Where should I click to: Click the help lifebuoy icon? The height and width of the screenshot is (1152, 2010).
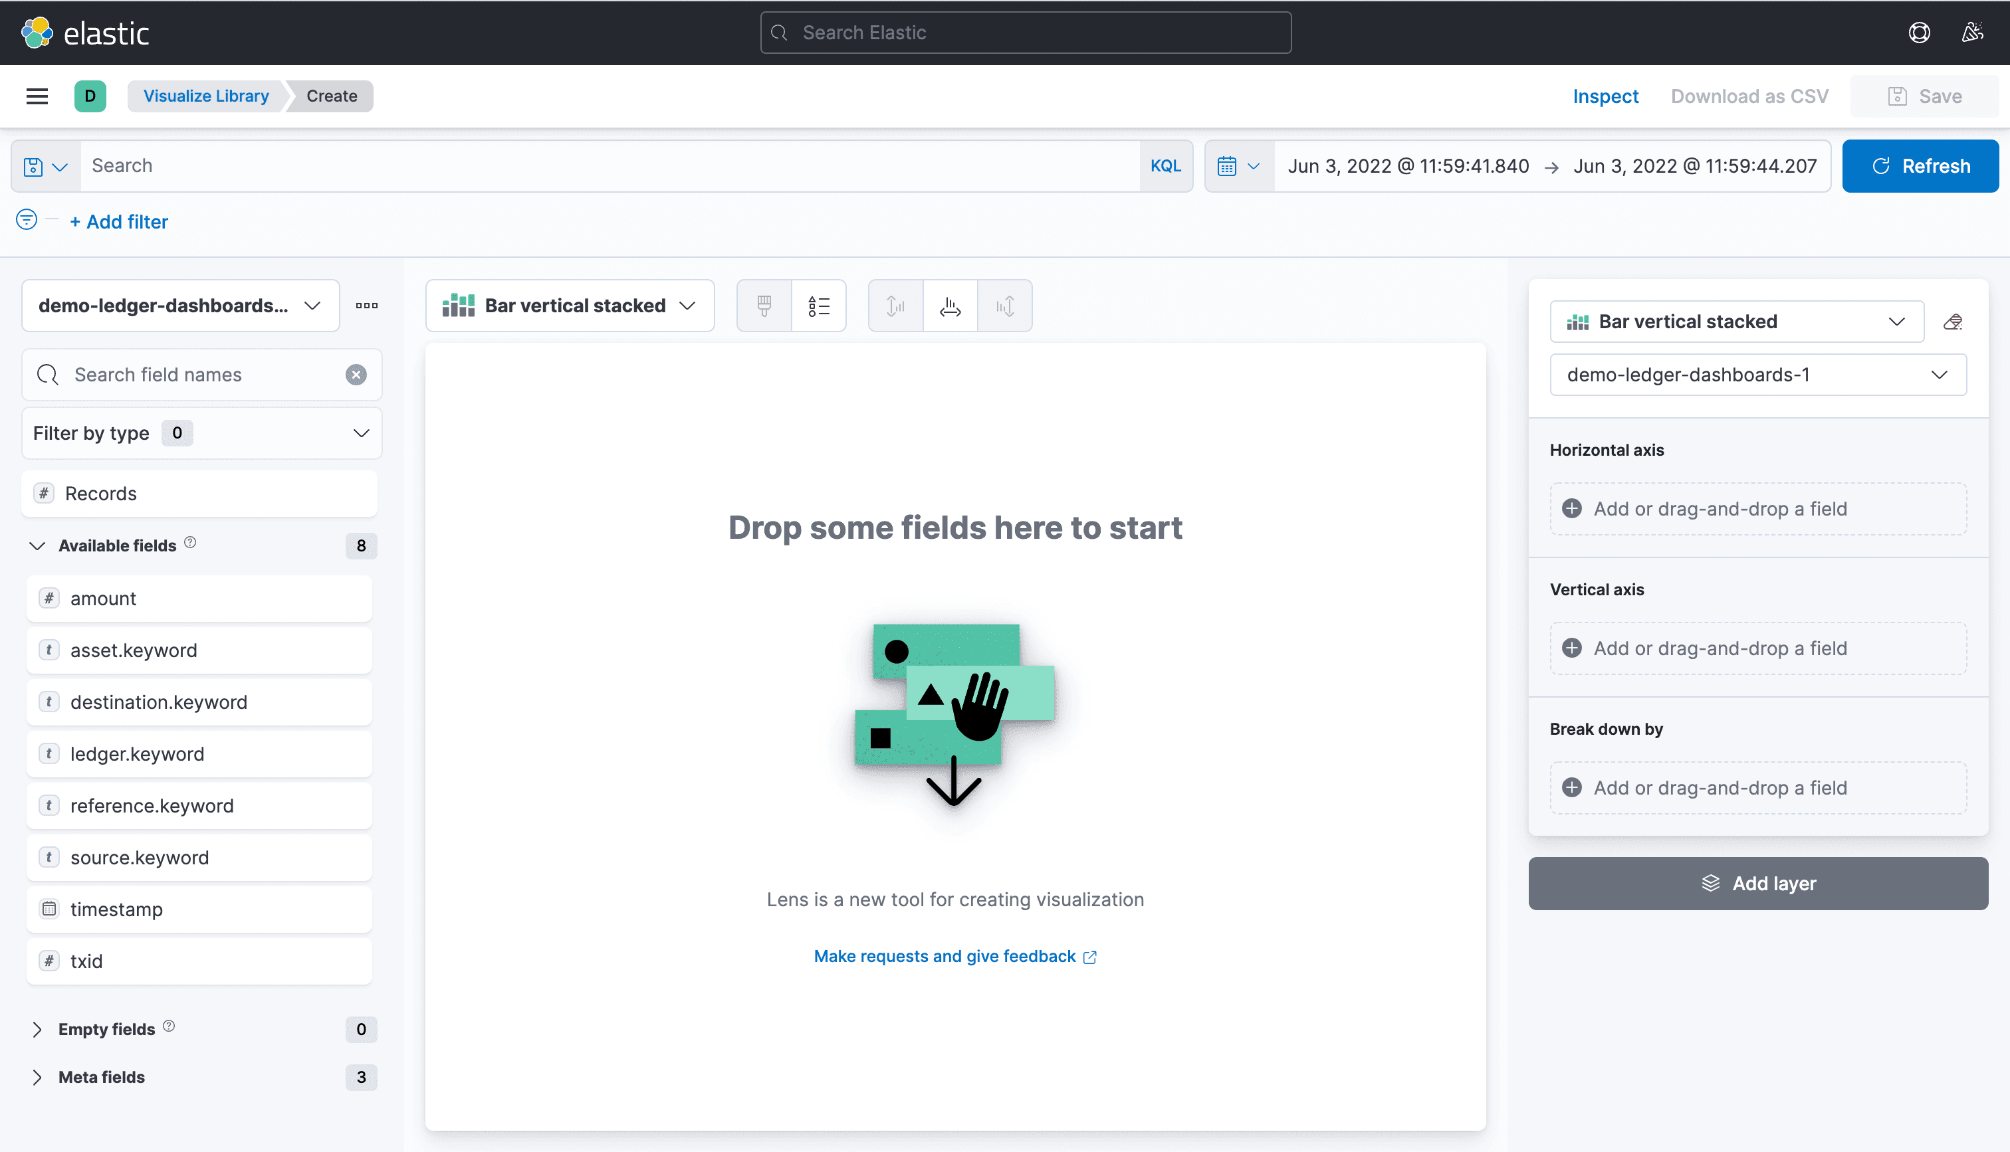click(x=1919, y=33)
